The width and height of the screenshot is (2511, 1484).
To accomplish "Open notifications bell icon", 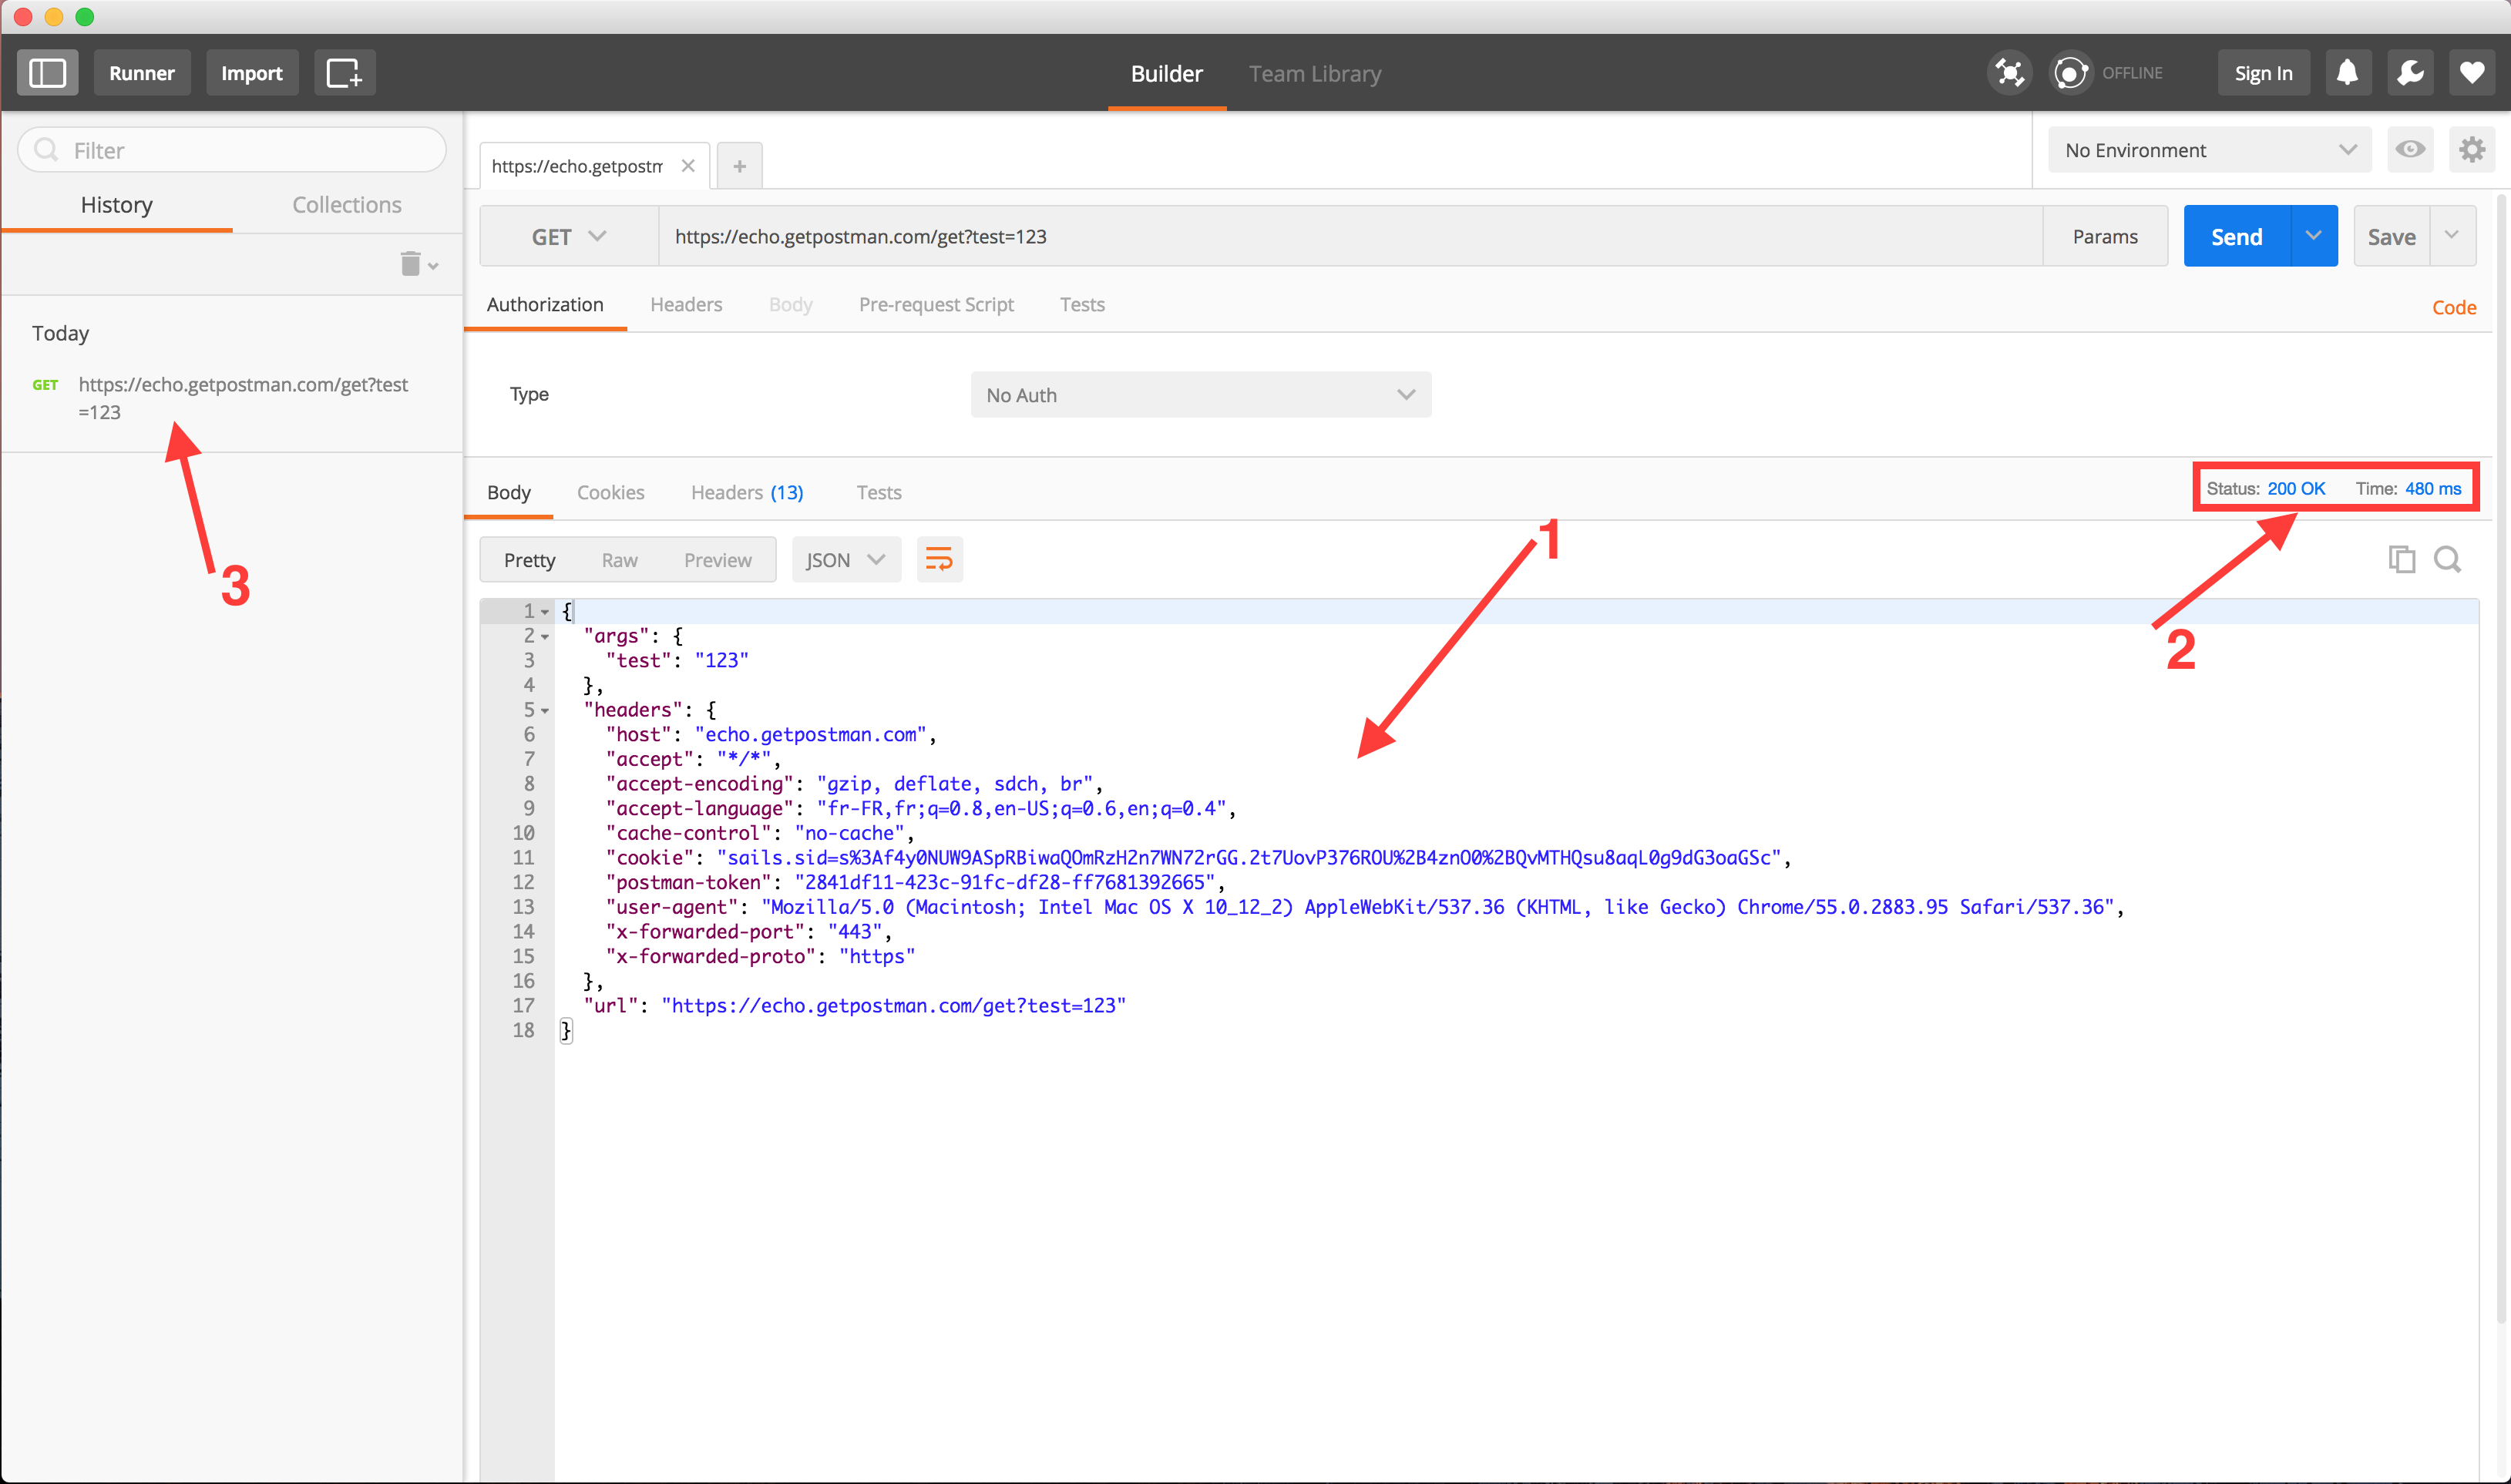I will 2347,73.
